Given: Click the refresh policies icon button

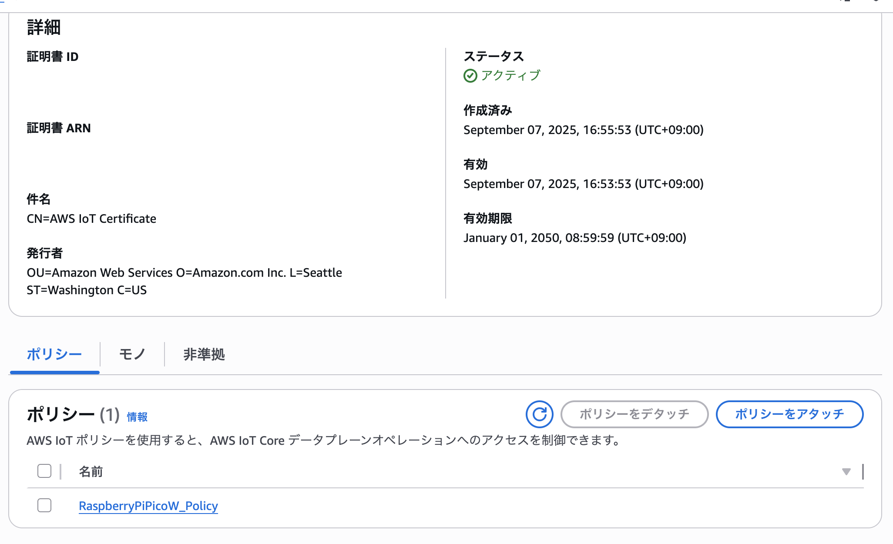Looking at the screenshot, I should 539,414.
